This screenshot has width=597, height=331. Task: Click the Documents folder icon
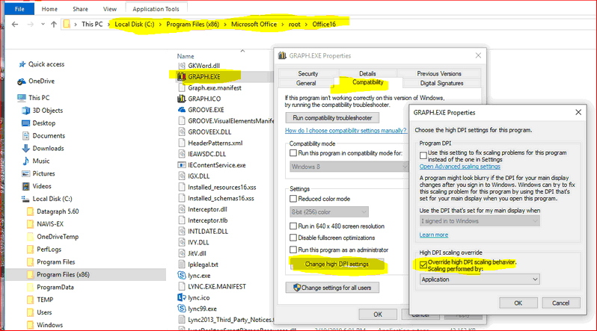tap(26, 136)
